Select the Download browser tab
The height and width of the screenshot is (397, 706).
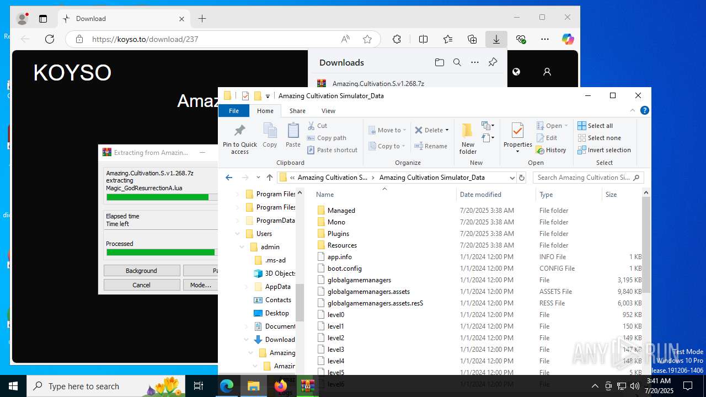(x=124, y=19)
